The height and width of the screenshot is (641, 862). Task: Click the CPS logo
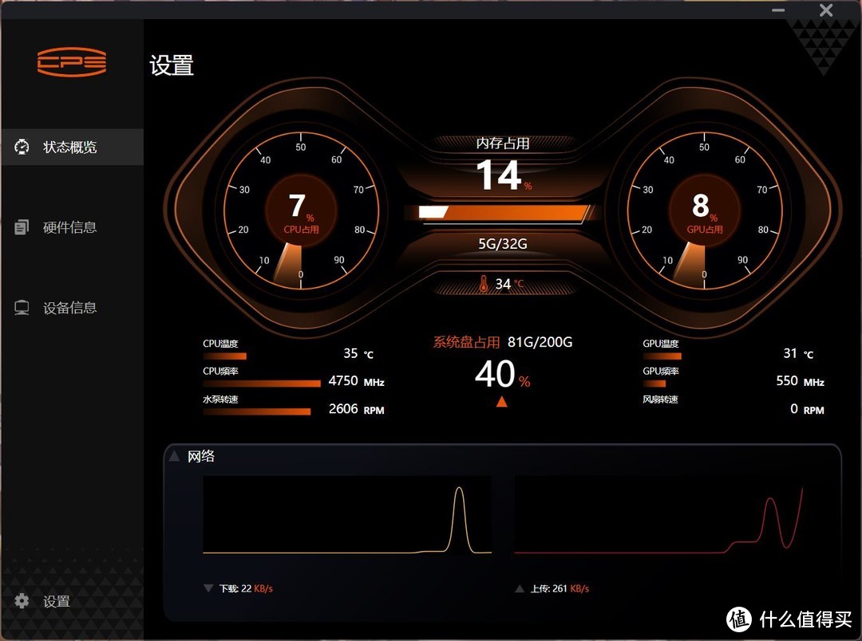pos(72,62)
